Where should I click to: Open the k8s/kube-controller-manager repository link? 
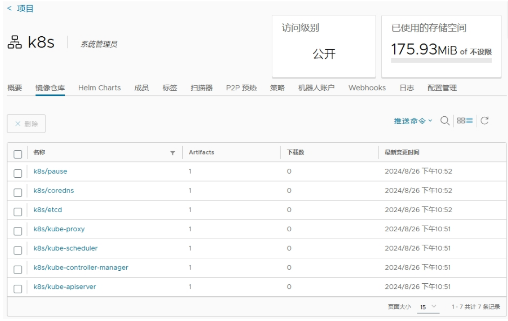coord(81,267)
